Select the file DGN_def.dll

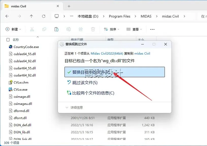(22, 125)
